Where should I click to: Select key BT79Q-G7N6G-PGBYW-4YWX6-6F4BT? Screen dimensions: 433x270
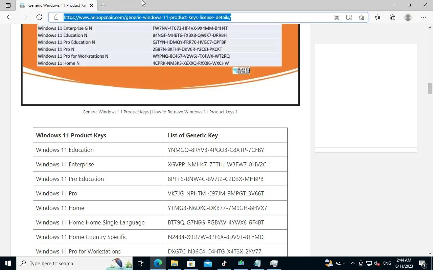[x=216, y=222]
